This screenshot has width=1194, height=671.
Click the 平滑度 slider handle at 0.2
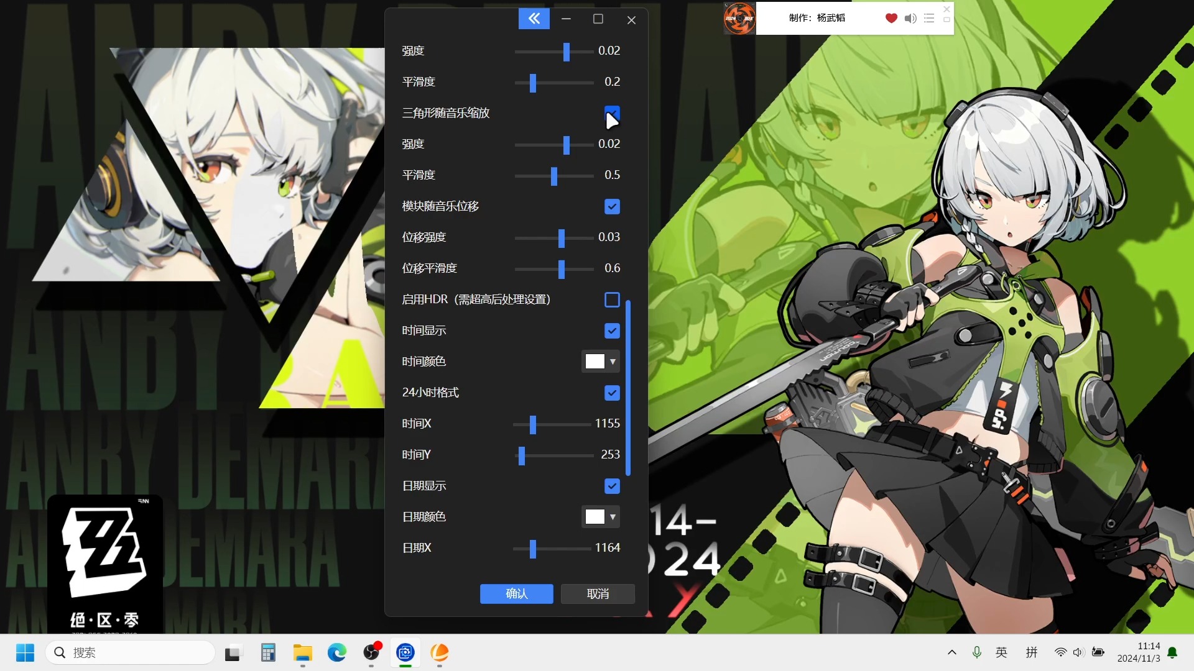click(533, 83)
